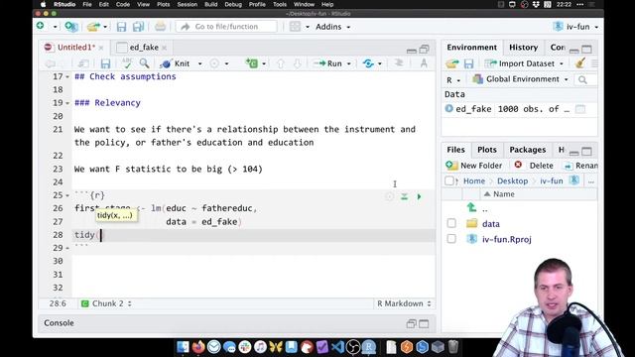View ed_fake data as table grid icon

580,109
